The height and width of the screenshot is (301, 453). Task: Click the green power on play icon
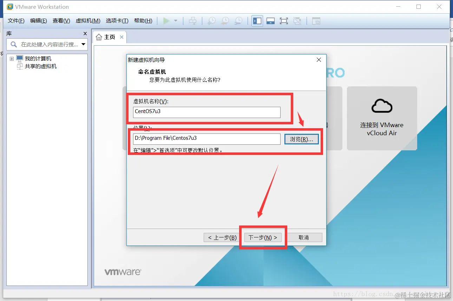(166, 21)
